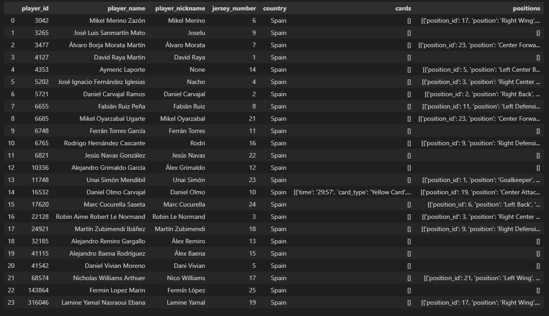This screenshot has width=549, height=316.
Task: Click row index 23
Action: (11, 302)
